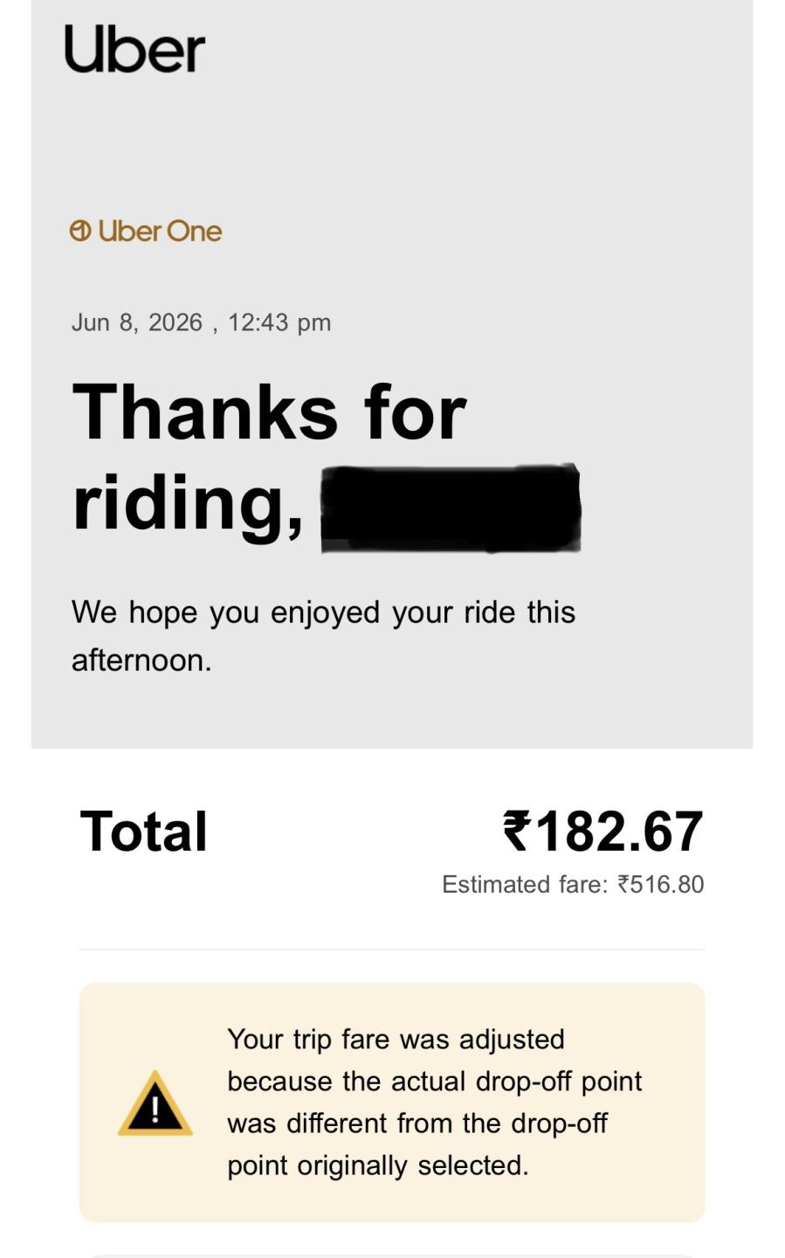Tap the ₹182.67 total amount

[x=603, y=831]
